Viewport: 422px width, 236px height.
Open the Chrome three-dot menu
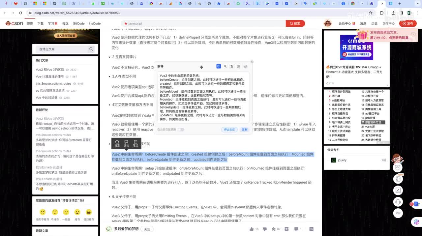[417, 13]
